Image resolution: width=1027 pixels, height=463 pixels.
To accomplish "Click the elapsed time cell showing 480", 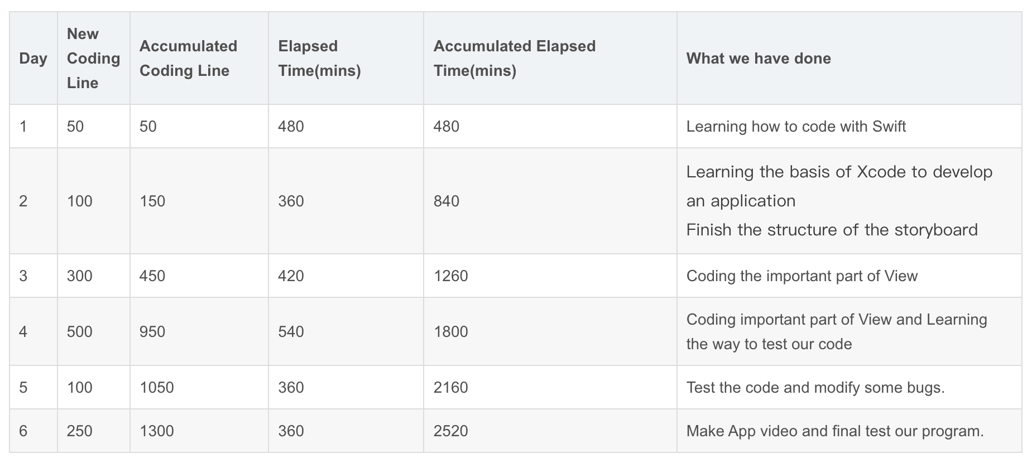I will (291, 127).
